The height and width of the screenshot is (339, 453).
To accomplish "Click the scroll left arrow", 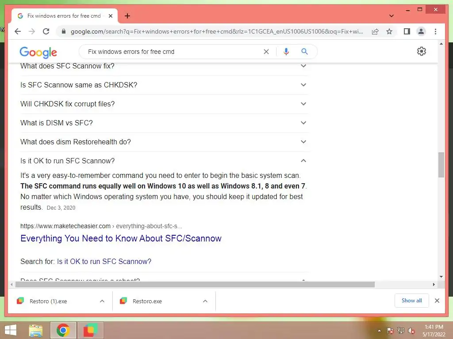I will click(12, 285).
